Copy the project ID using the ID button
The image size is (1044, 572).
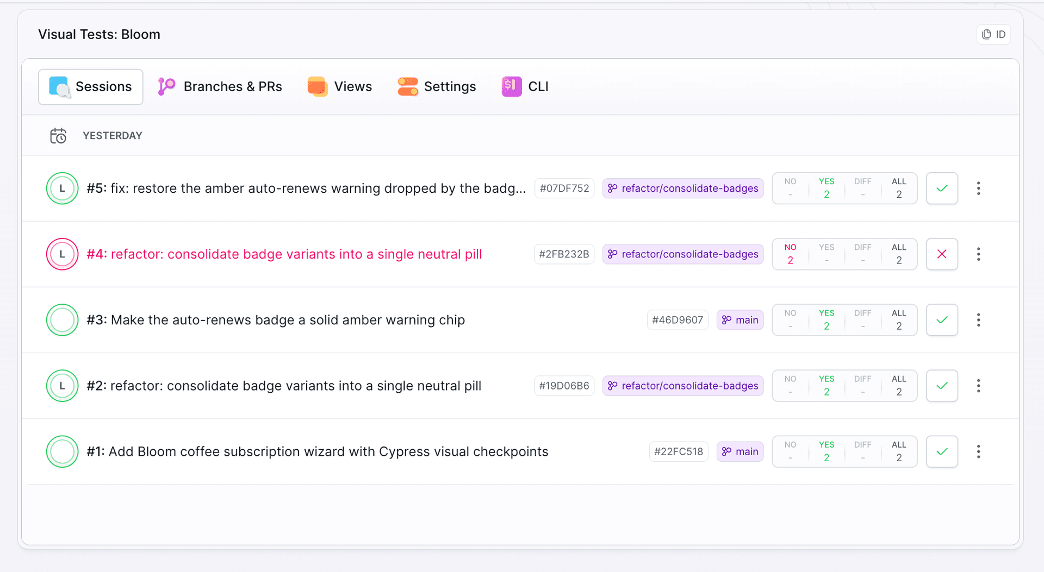(993, 34)
